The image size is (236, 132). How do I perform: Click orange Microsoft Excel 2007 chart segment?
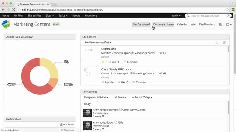click(53, 82)
